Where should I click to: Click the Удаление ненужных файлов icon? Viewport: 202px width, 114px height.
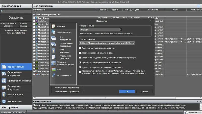[x=54, y=63]
